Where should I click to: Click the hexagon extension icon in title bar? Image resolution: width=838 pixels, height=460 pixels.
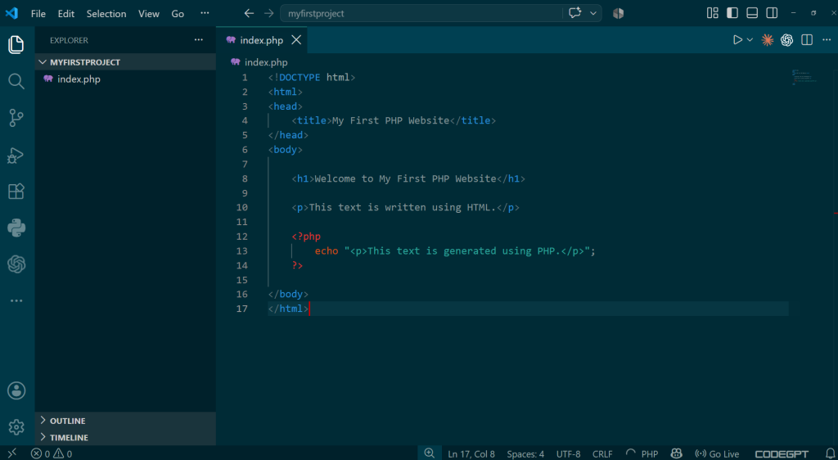pyautogui.click(x=619, y=13)
